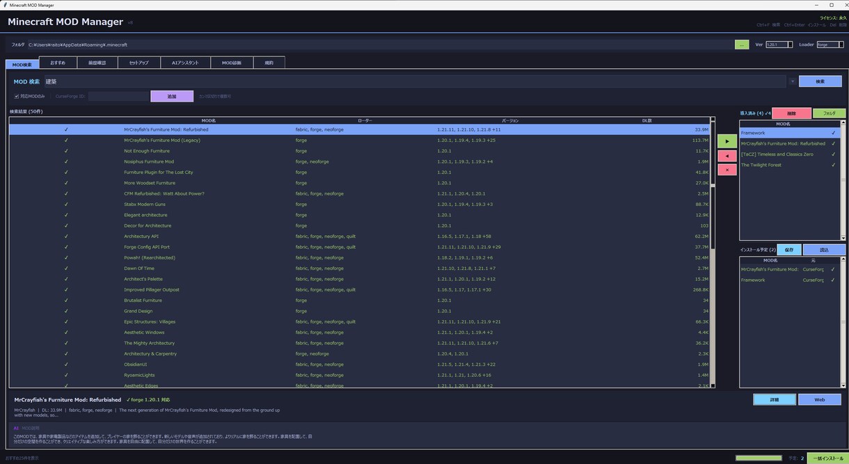Click the blue 検索 search button
This screenshot has width=849, height=464.
(820, 81)
